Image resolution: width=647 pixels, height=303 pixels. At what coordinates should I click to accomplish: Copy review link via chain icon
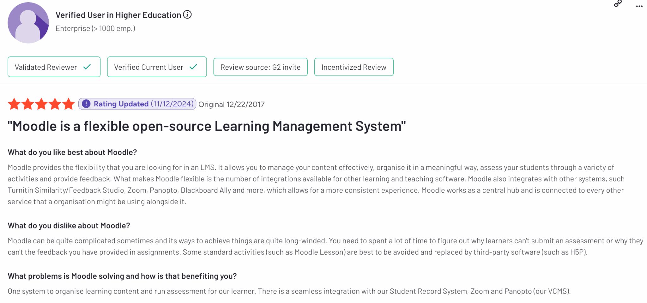(618, 4)
